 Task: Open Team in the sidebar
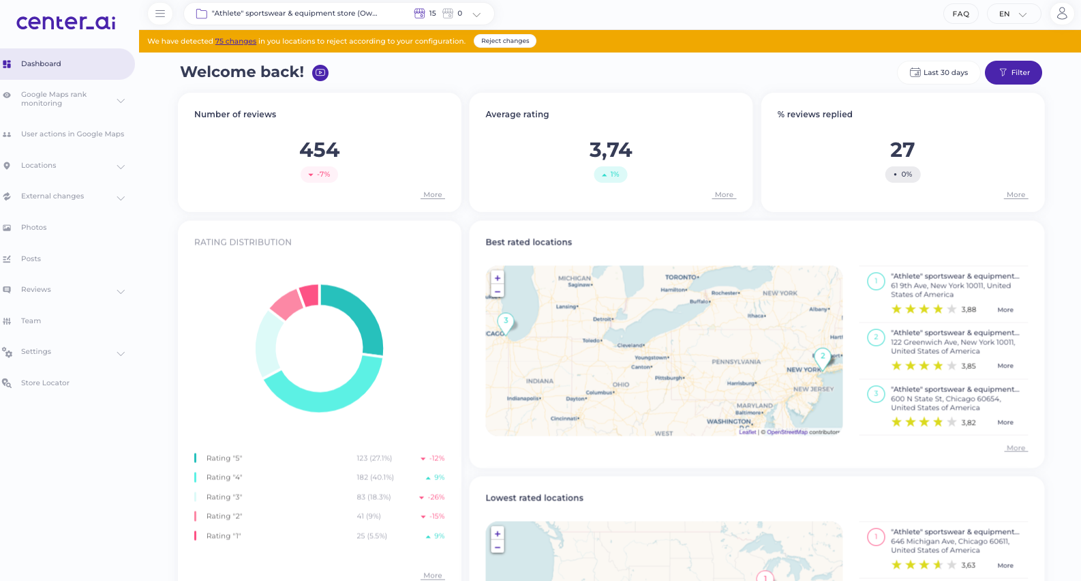pyautogui.click(x=31, y=321)
